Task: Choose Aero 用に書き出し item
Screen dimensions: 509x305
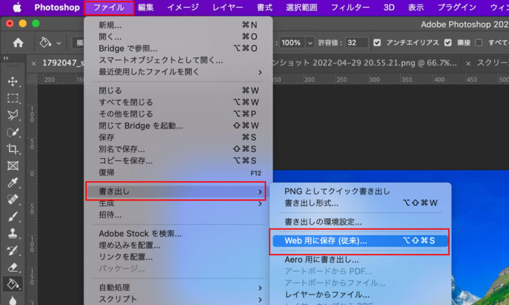Action: (x=360, y=259)
